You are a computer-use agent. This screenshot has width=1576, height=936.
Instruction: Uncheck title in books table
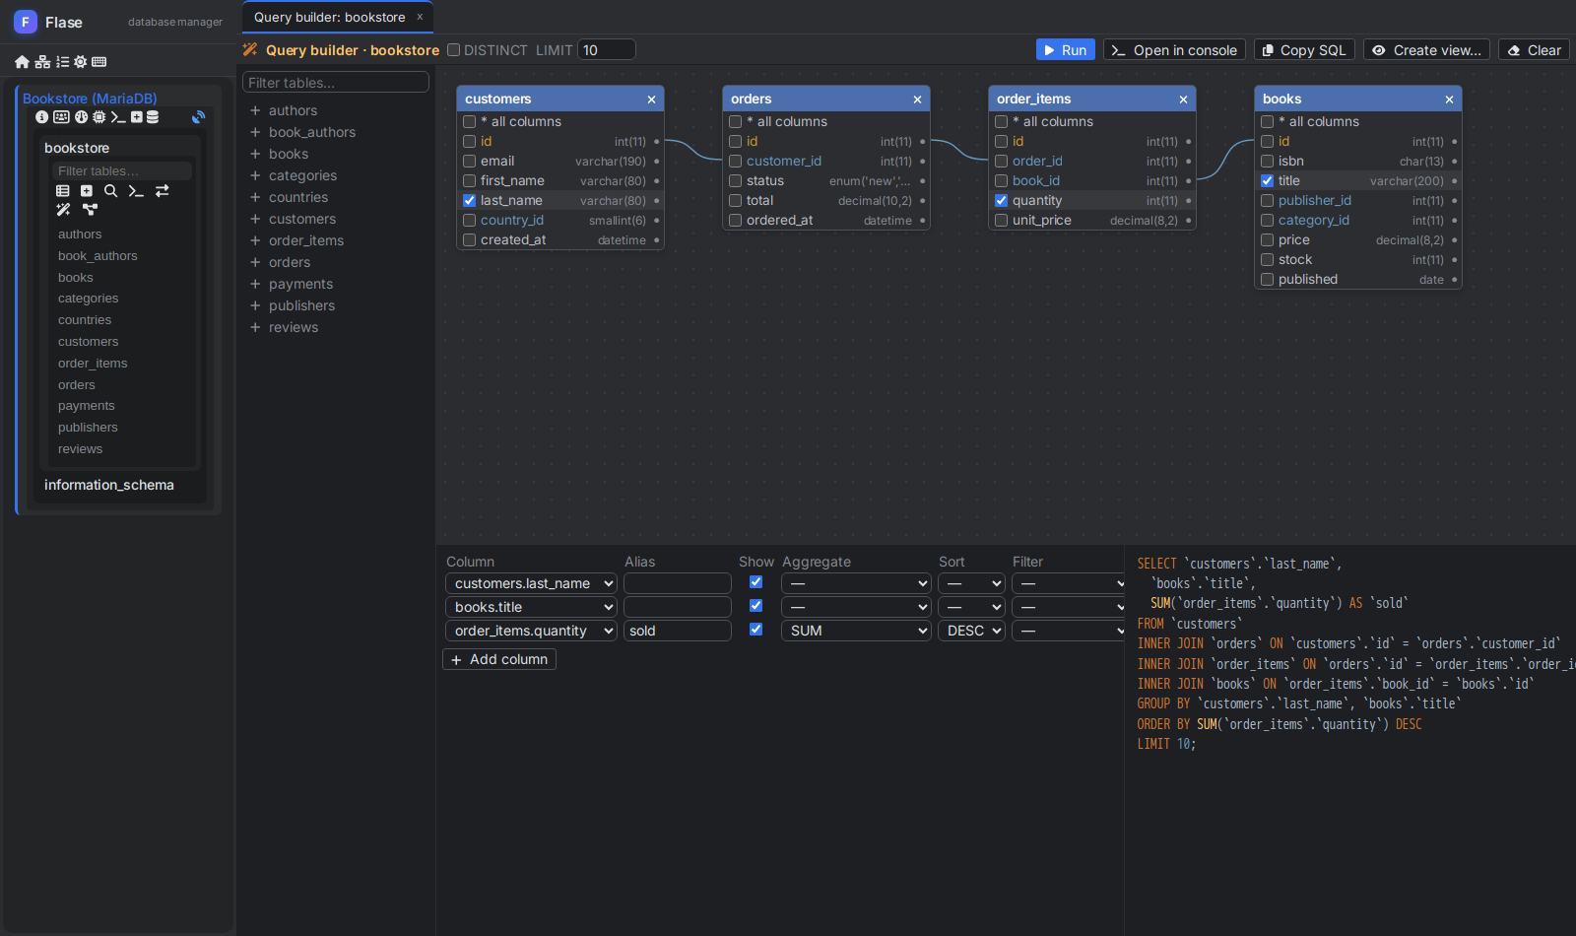pos(1268,181)
